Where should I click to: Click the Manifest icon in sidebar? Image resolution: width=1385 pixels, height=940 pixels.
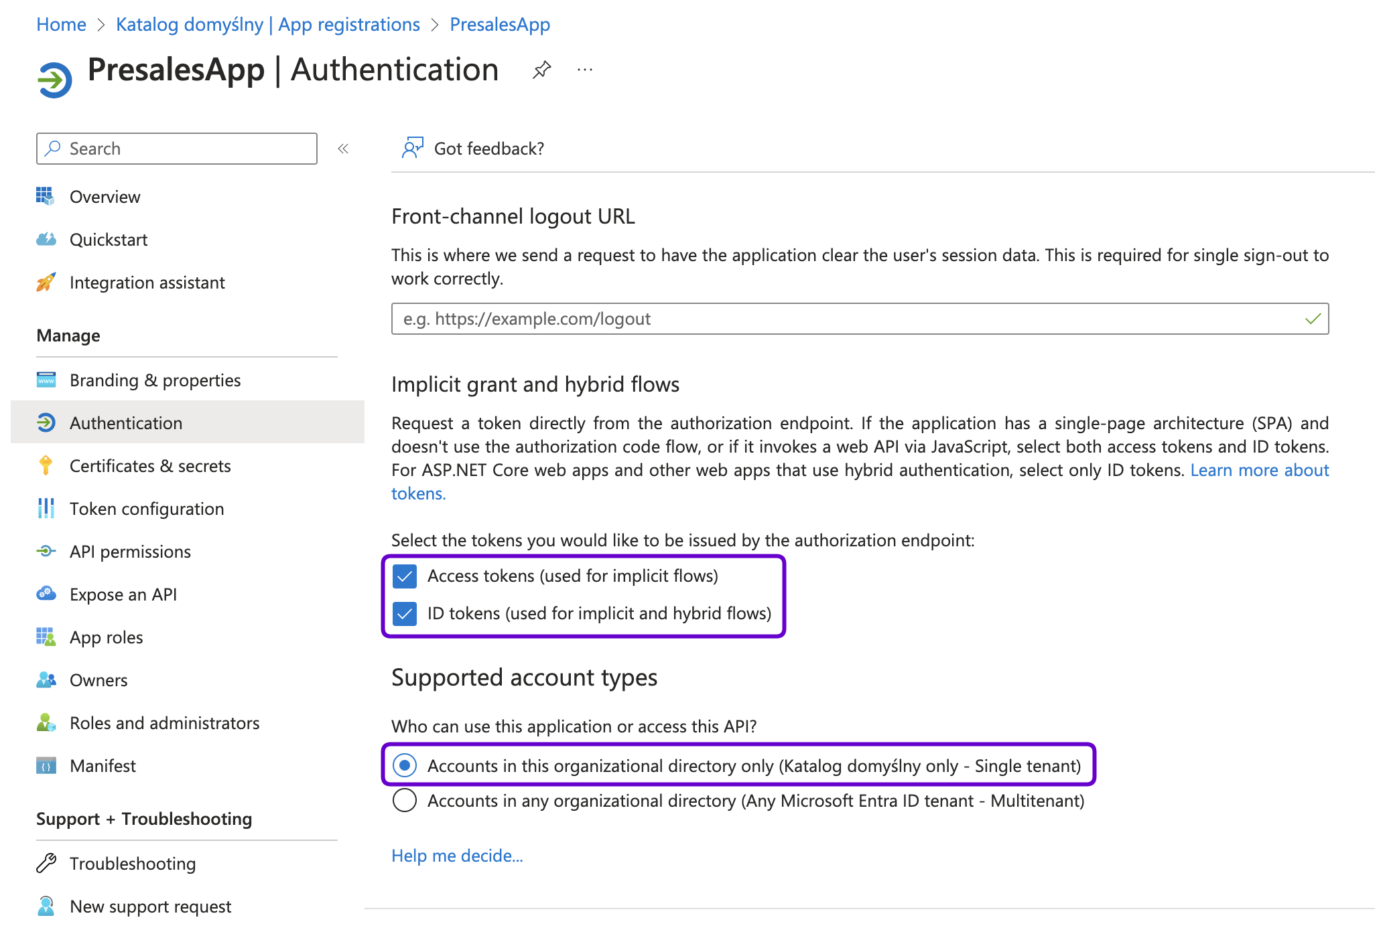click(x=46, y=765)
